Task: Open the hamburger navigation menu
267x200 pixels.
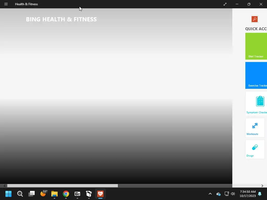Action: 6,4
